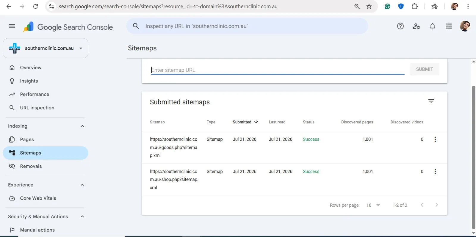
Task: Click the zoom magnifier icon in address bar
Action: [357, 6]
